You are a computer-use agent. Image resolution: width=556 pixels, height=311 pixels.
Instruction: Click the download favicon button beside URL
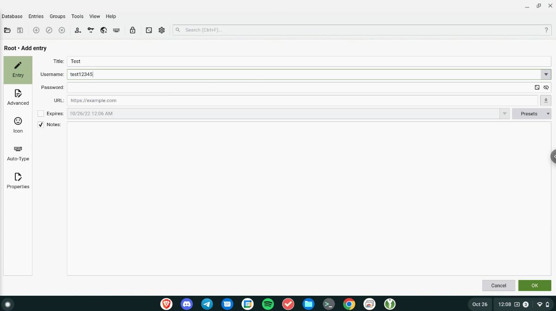[x=546, y=101]
